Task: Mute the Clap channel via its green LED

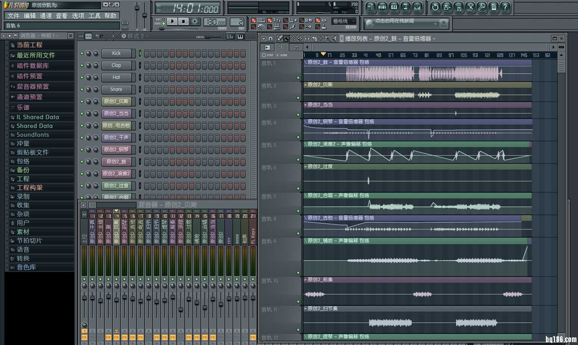Action: [x=82, y=65]
